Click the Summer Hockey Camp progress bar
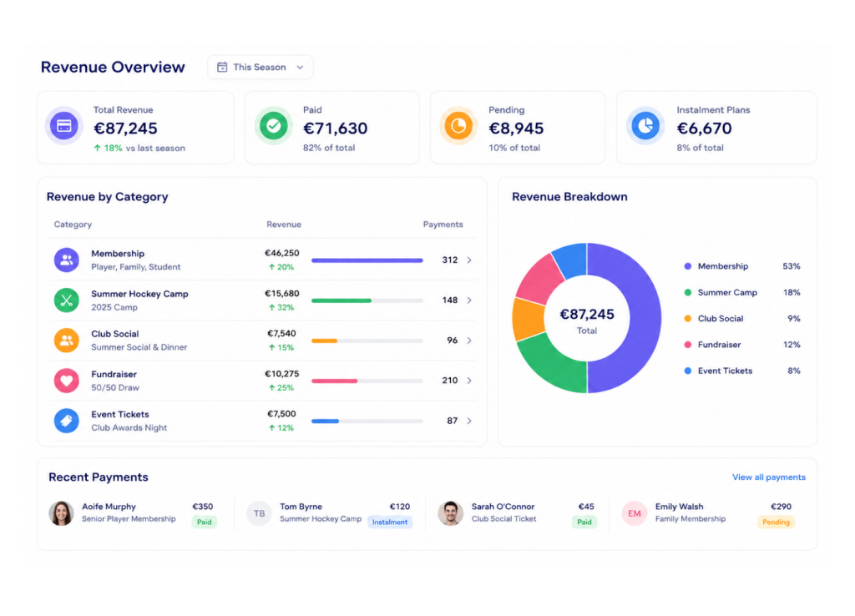This screenshot has width=855, height=616. (x=367, y=300)
